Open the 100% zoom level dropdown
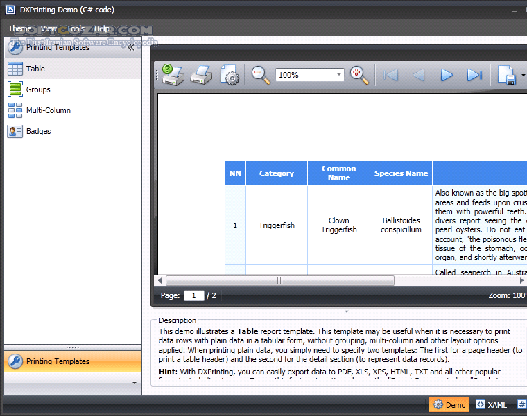527x416 pixels. [x=339, y=75]
